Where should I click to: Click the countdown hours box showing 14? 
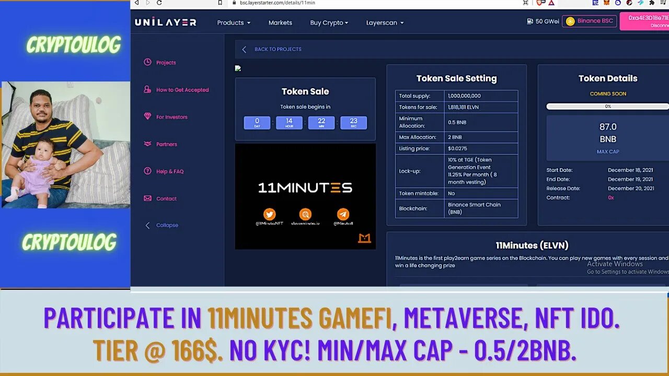click(289, 123)
